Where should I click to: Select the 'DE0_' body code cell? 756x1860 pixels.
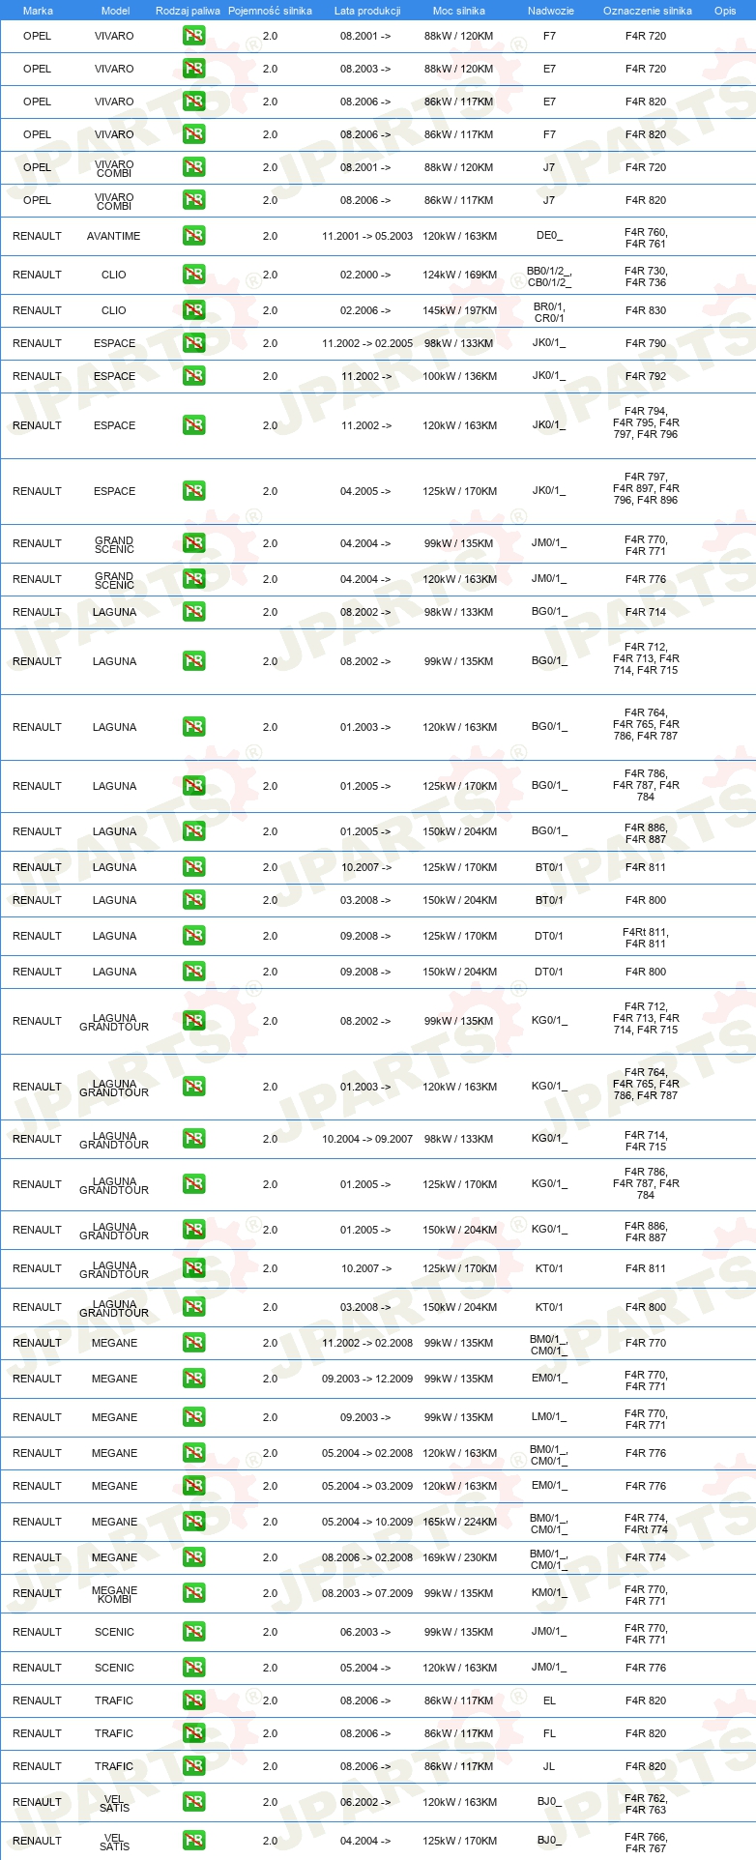pos(549,236)
